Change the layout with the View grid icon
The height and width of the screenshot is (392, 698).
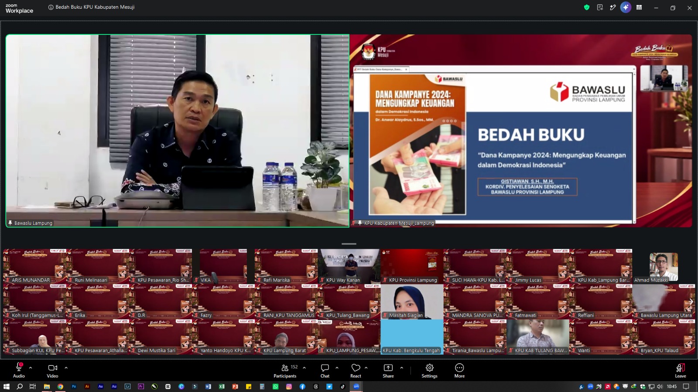pos(639,7)
